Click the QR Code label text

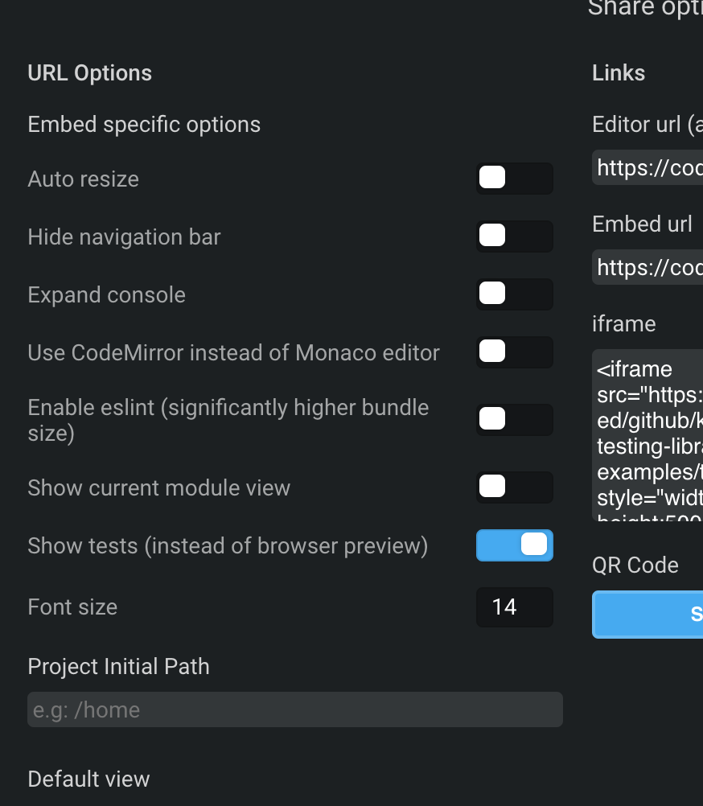(x=635, y=565)
